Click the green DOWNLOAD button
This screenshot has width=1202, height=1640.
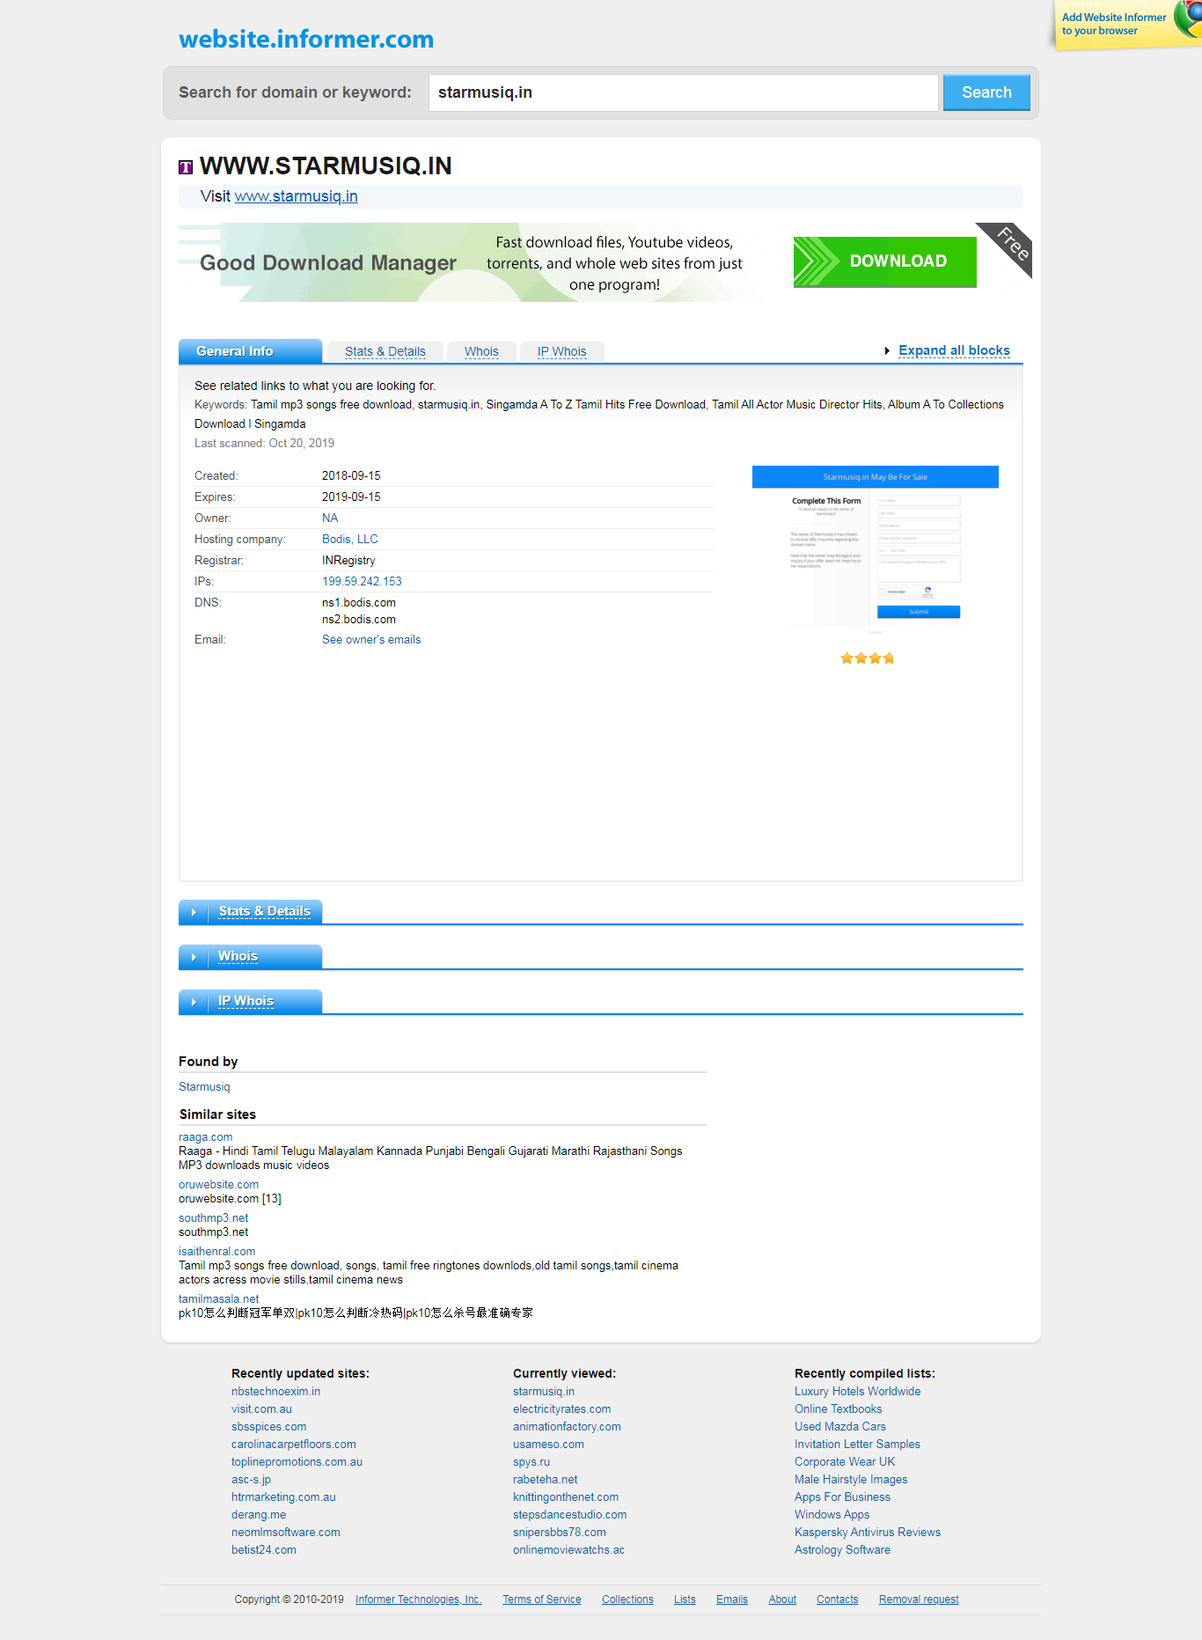click(884, 261)
